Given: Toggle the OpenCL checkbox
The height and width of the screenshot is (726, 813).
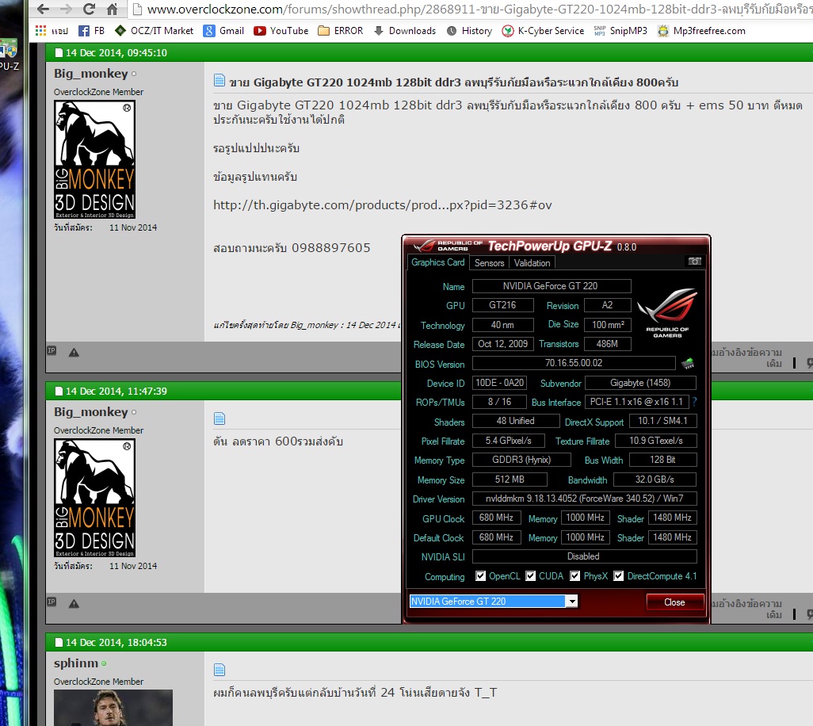Looking at the screenshot, I should coord(481,576).
